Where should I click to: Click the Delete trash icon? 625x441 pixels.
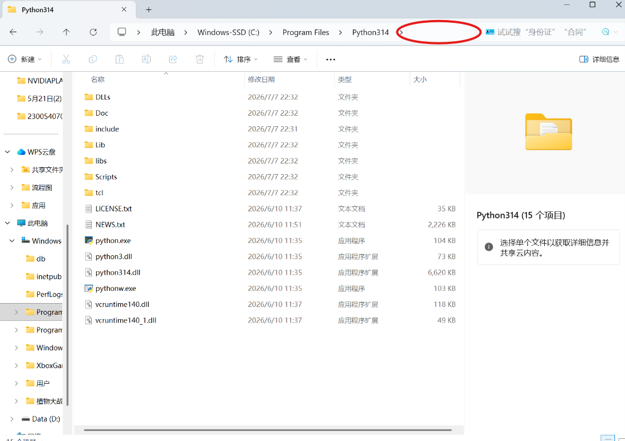point(200,60)
